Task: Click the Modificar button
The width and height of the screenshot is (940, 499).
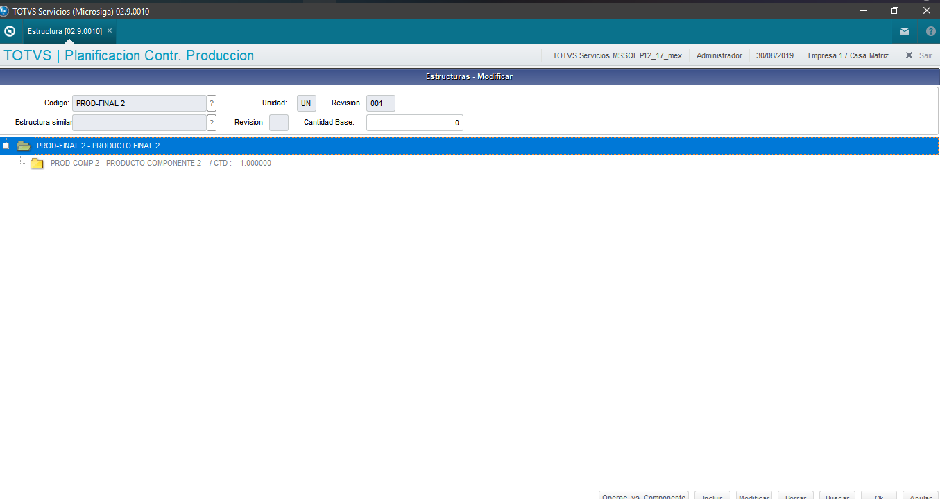Action: pyautogui.click(x=754, y=495)
